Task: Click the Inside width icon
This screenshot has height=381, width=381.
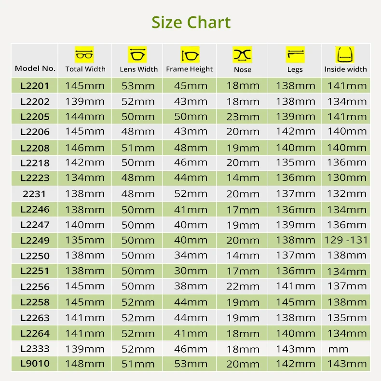Action: (345, 54)
